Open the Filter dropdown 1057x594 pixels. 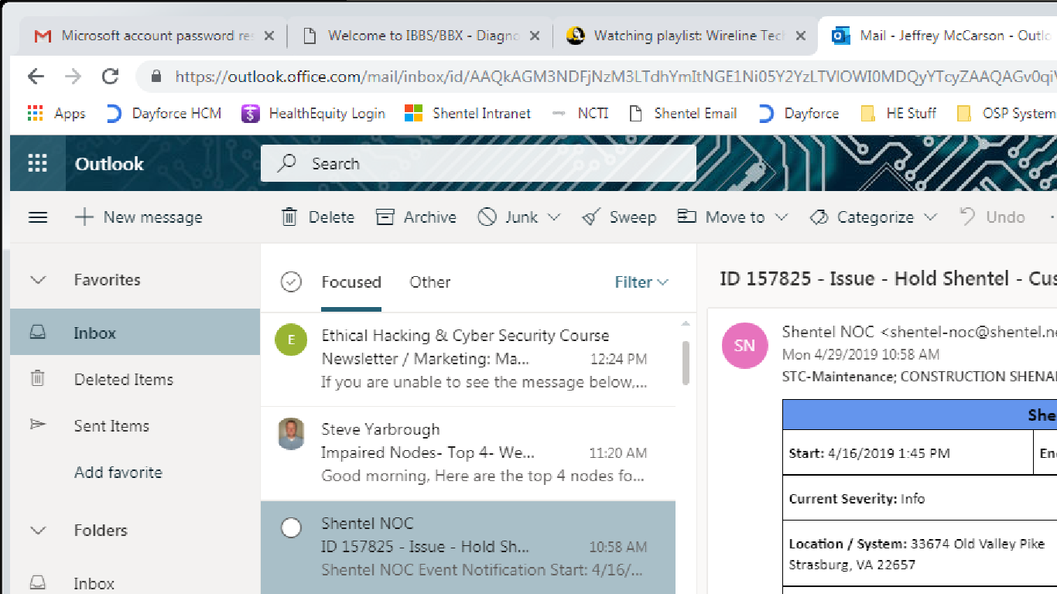(641, 282)
